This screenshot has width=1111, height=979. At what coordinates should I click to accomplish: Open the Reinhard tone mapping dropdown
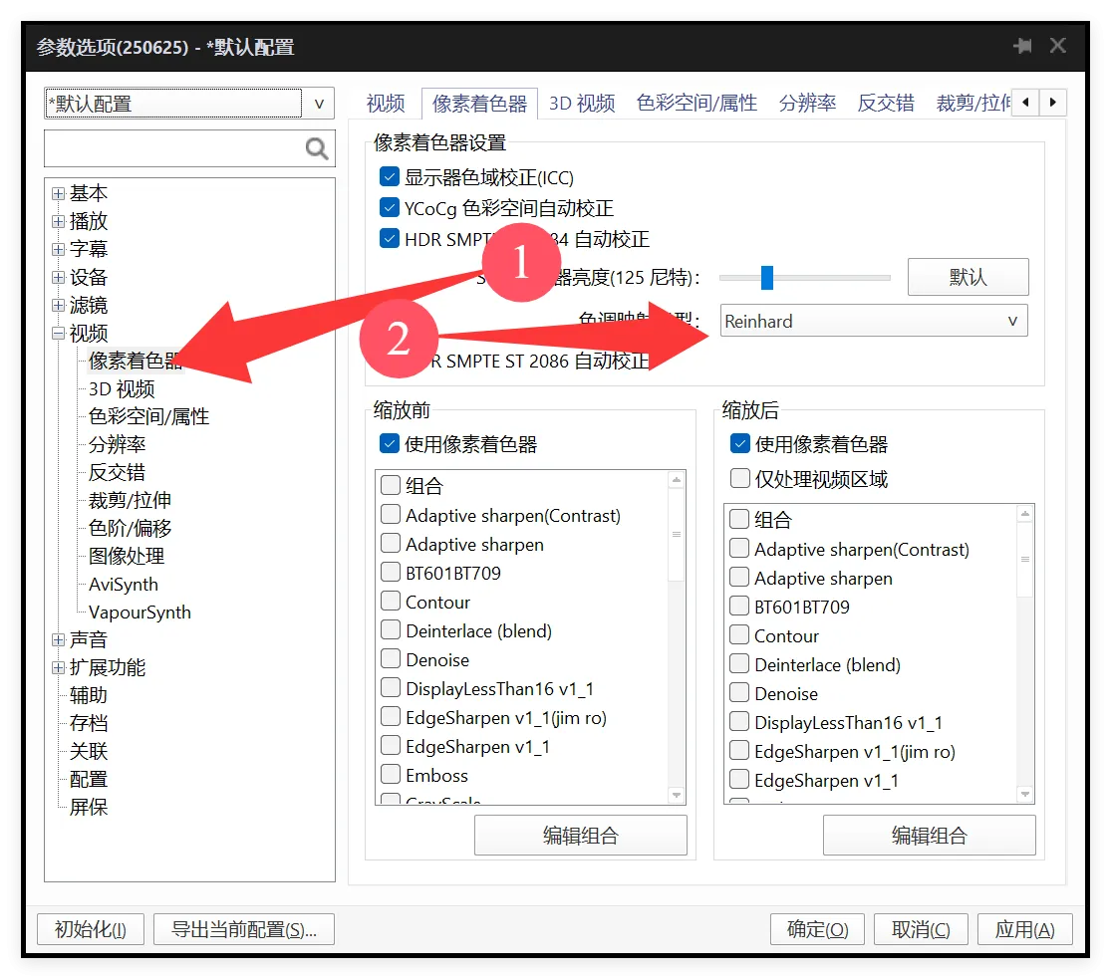[874, 321]
